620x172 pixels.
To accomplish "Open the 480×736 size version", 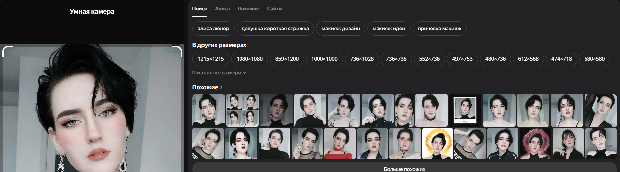I will pos(496,59).
